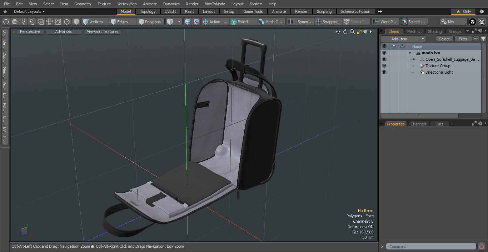Select the pen-shaped tool icon
Screen dimensions: 488x252
click(x=23, y=22)
